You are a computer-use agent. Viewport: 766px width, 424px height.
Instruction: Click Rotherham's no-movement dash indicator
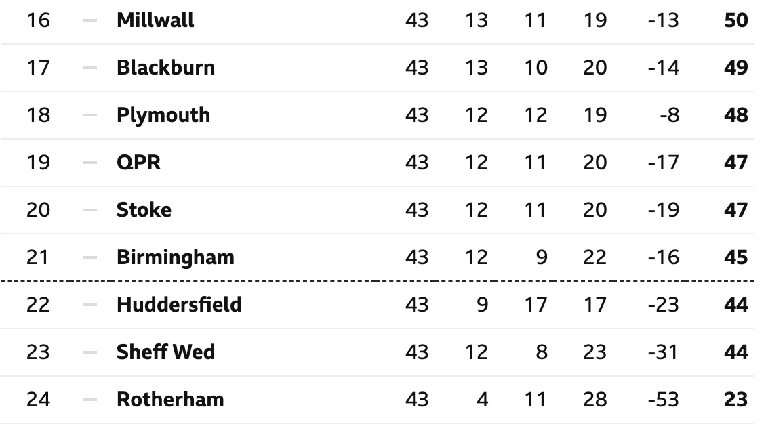[x=90, y=400]
